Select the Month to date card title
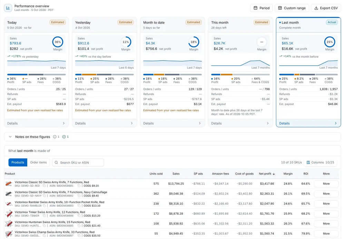 click(154, 22)
